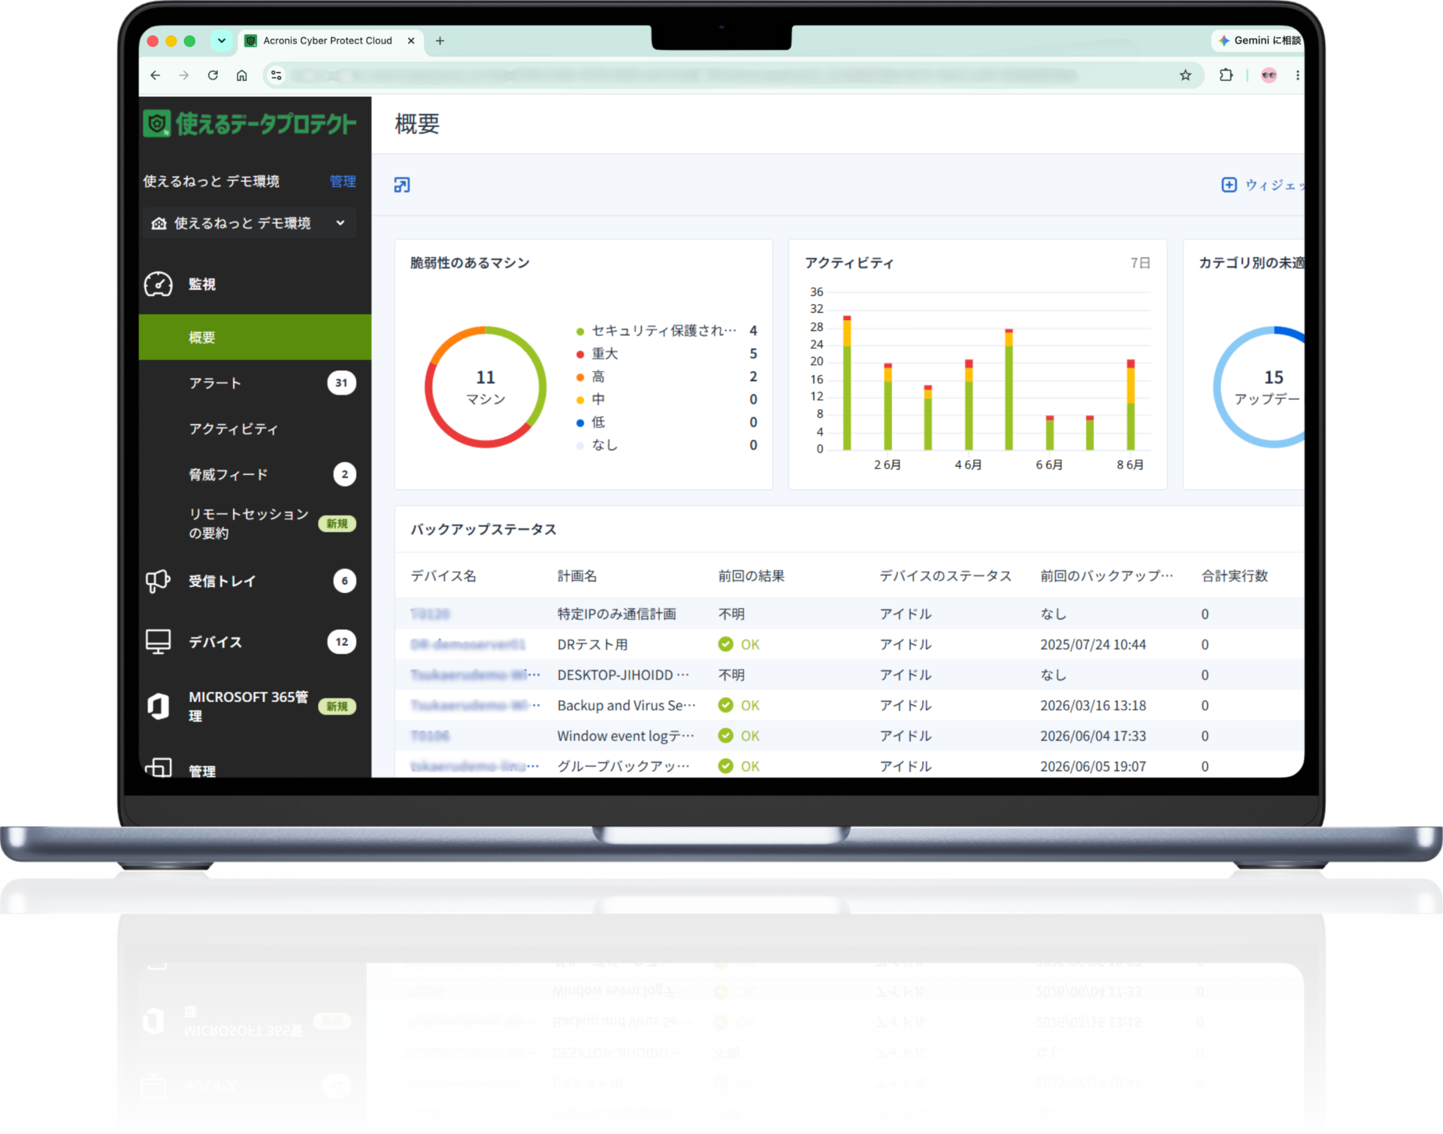Click Window event log plan cell
Viewport: 1443px width, 1134px height.
625,736
